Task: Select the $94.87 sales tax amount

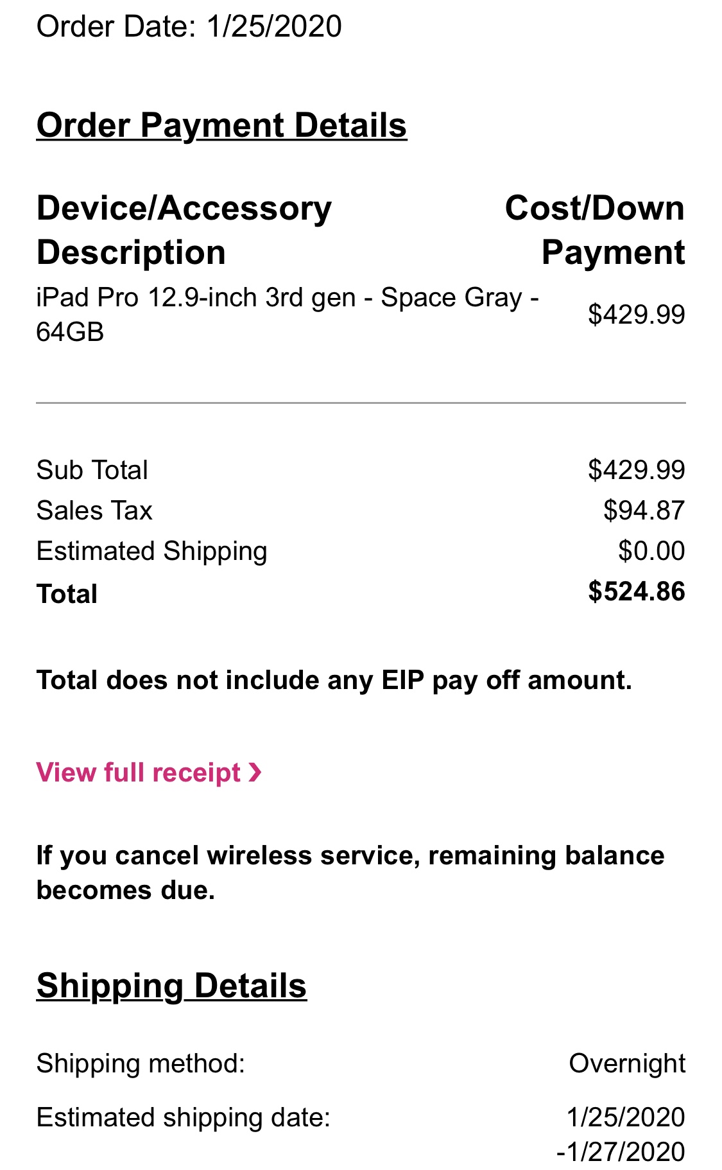Action: click(644, 511)
